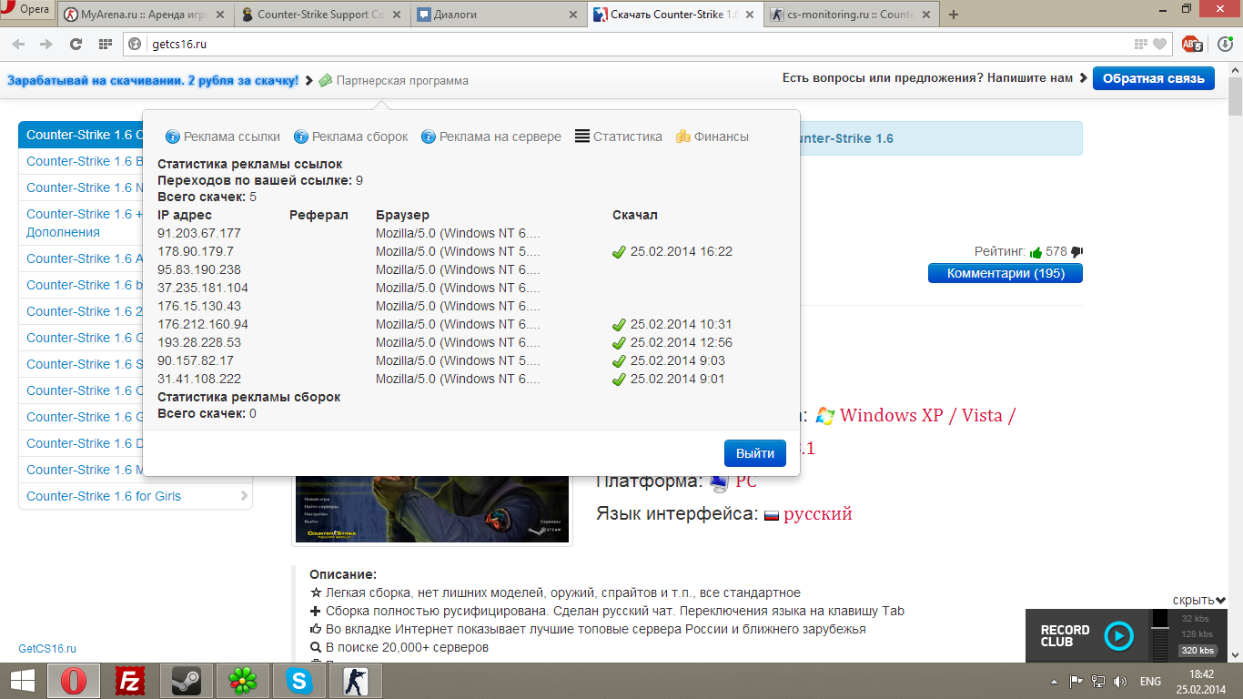Go forward to the next page
This screenshot has width=1243, height=699.
tap(45, 44)
